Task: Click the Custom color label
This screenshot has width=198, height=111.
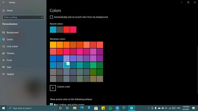Action: [63, 87]
